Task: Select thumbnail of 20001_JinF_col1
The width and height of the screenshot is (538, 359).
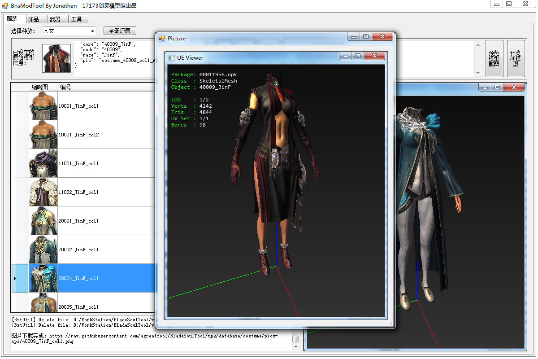Action: [43, 221]
